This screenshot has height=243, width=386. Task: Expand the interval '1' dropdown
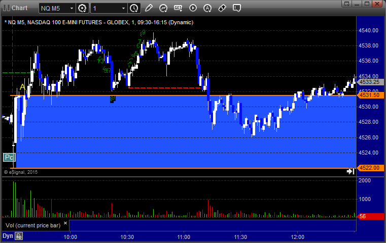click(x=123, y=9)
